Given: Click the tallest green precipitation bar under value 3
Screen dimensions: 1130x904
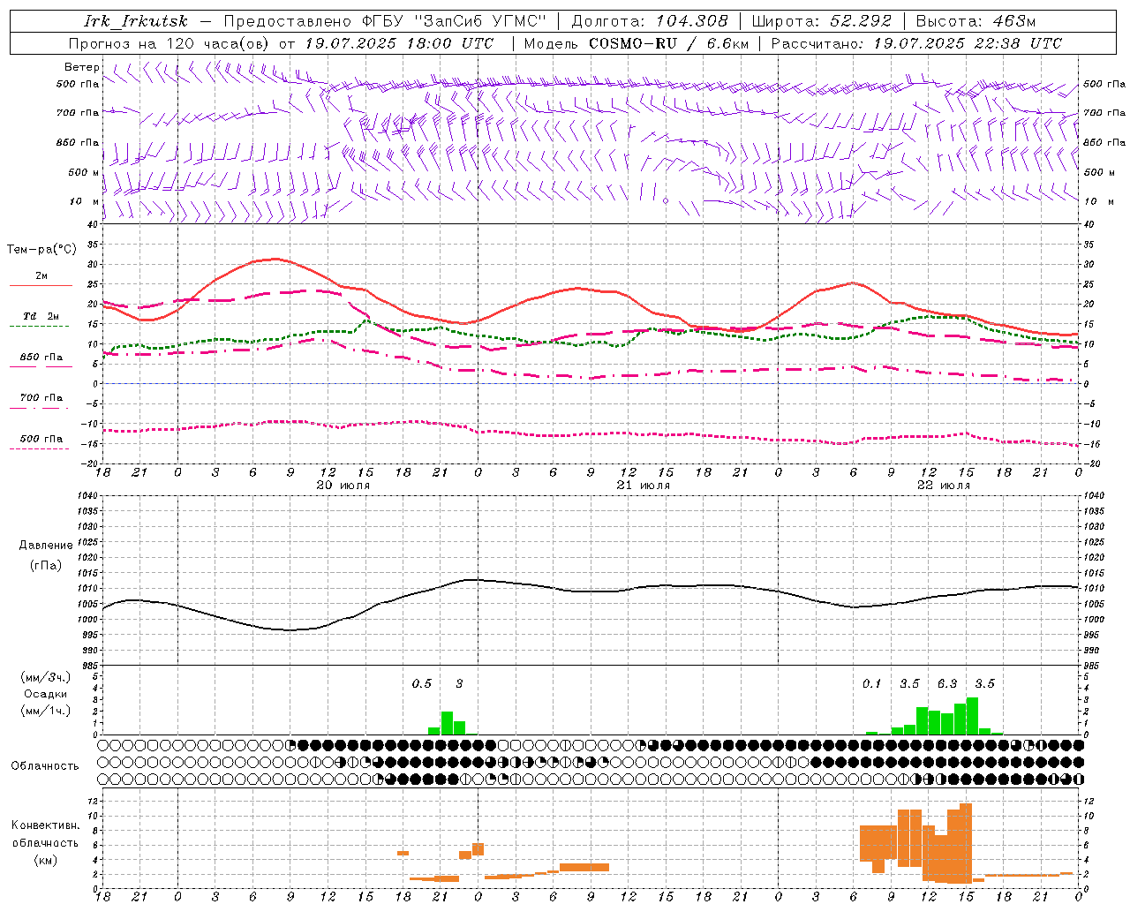Looking at the screenshot, I should pyautogui.click(x=447, y=723).
